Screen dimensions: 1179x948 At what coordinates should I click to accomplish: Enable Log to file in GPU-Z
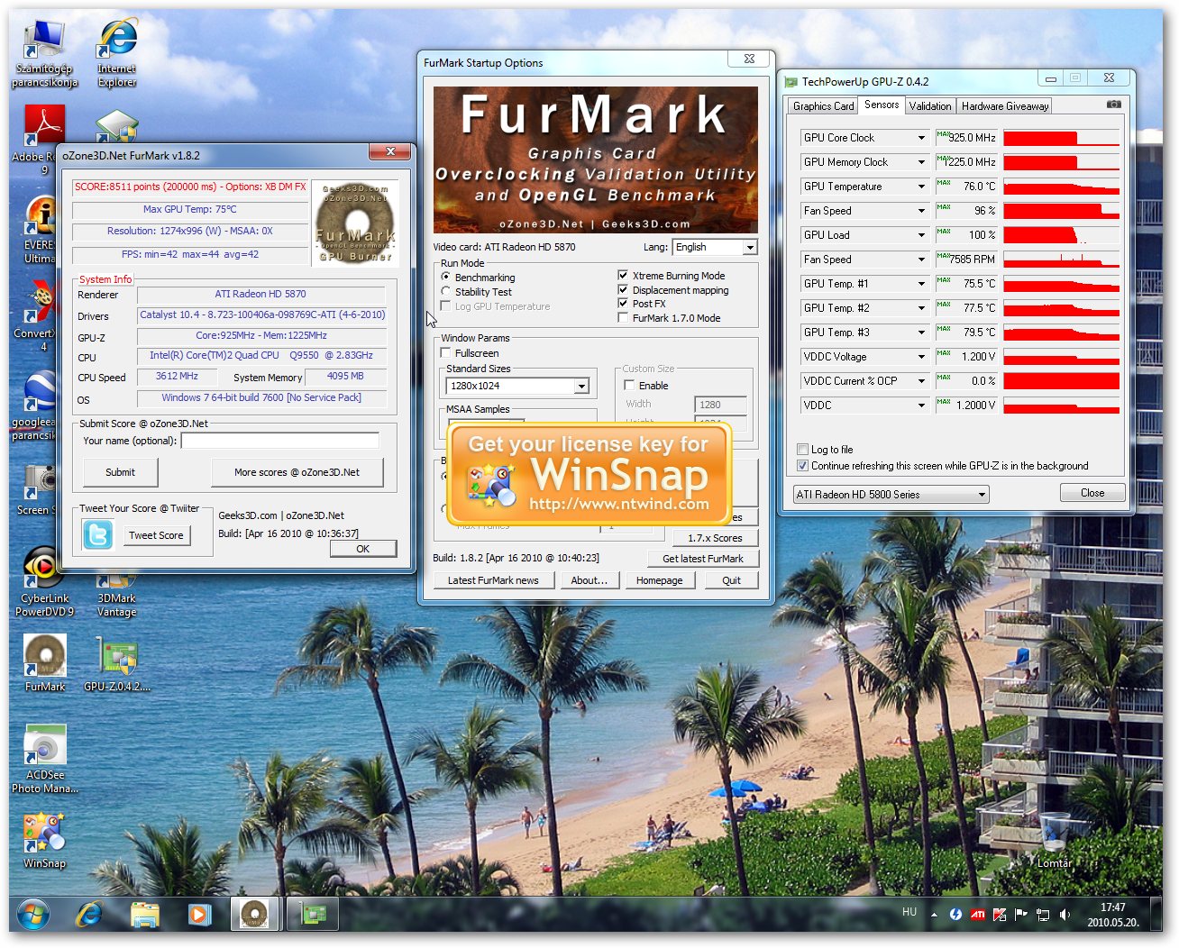click(x=802, y=449)
